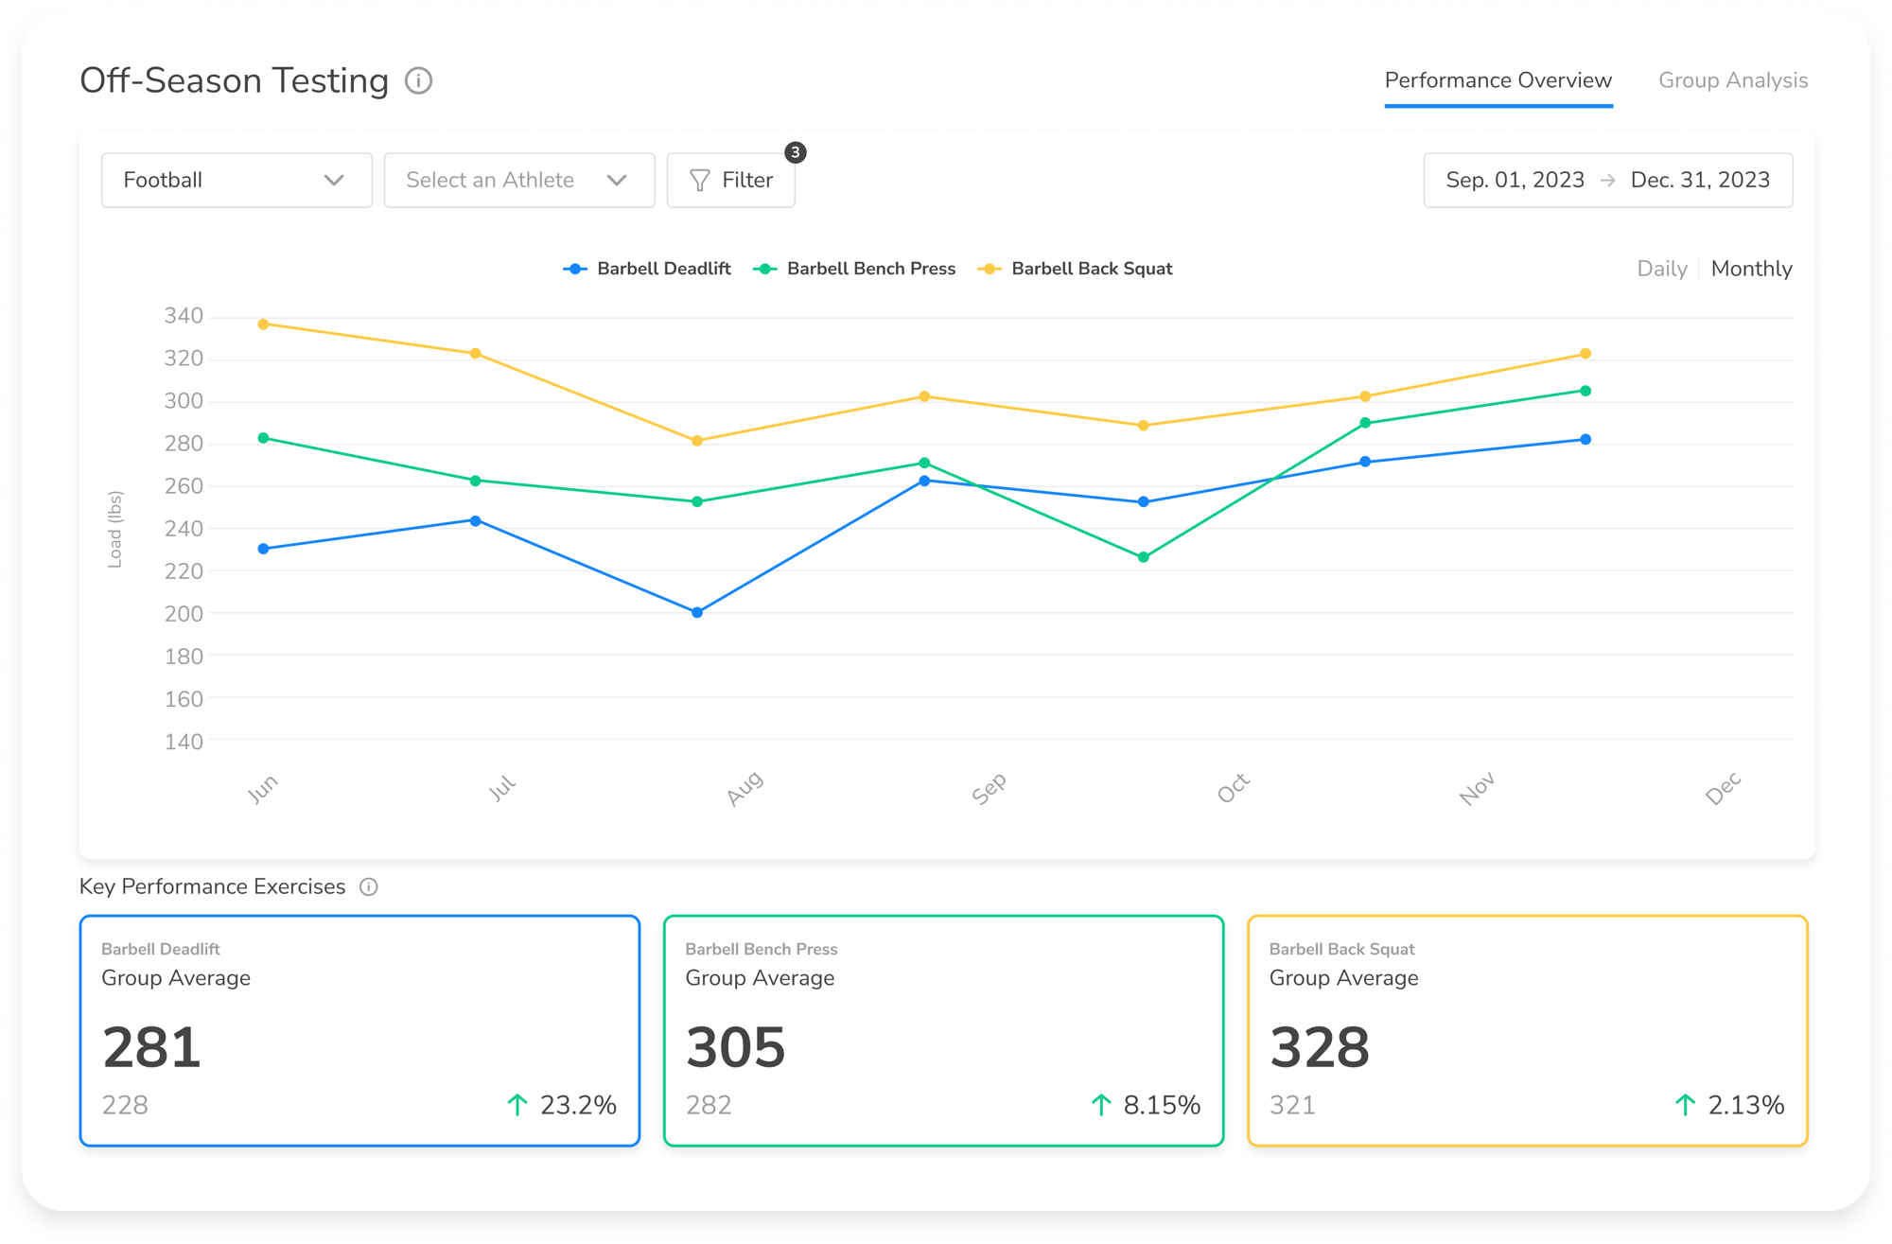
Task: Open the Football team dropdown
Action: 236,180
